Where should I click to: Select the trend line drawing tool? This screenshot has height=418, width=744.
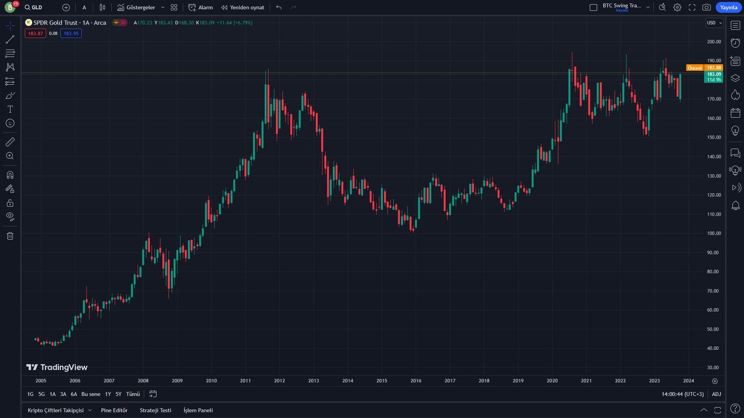[9, 39]
